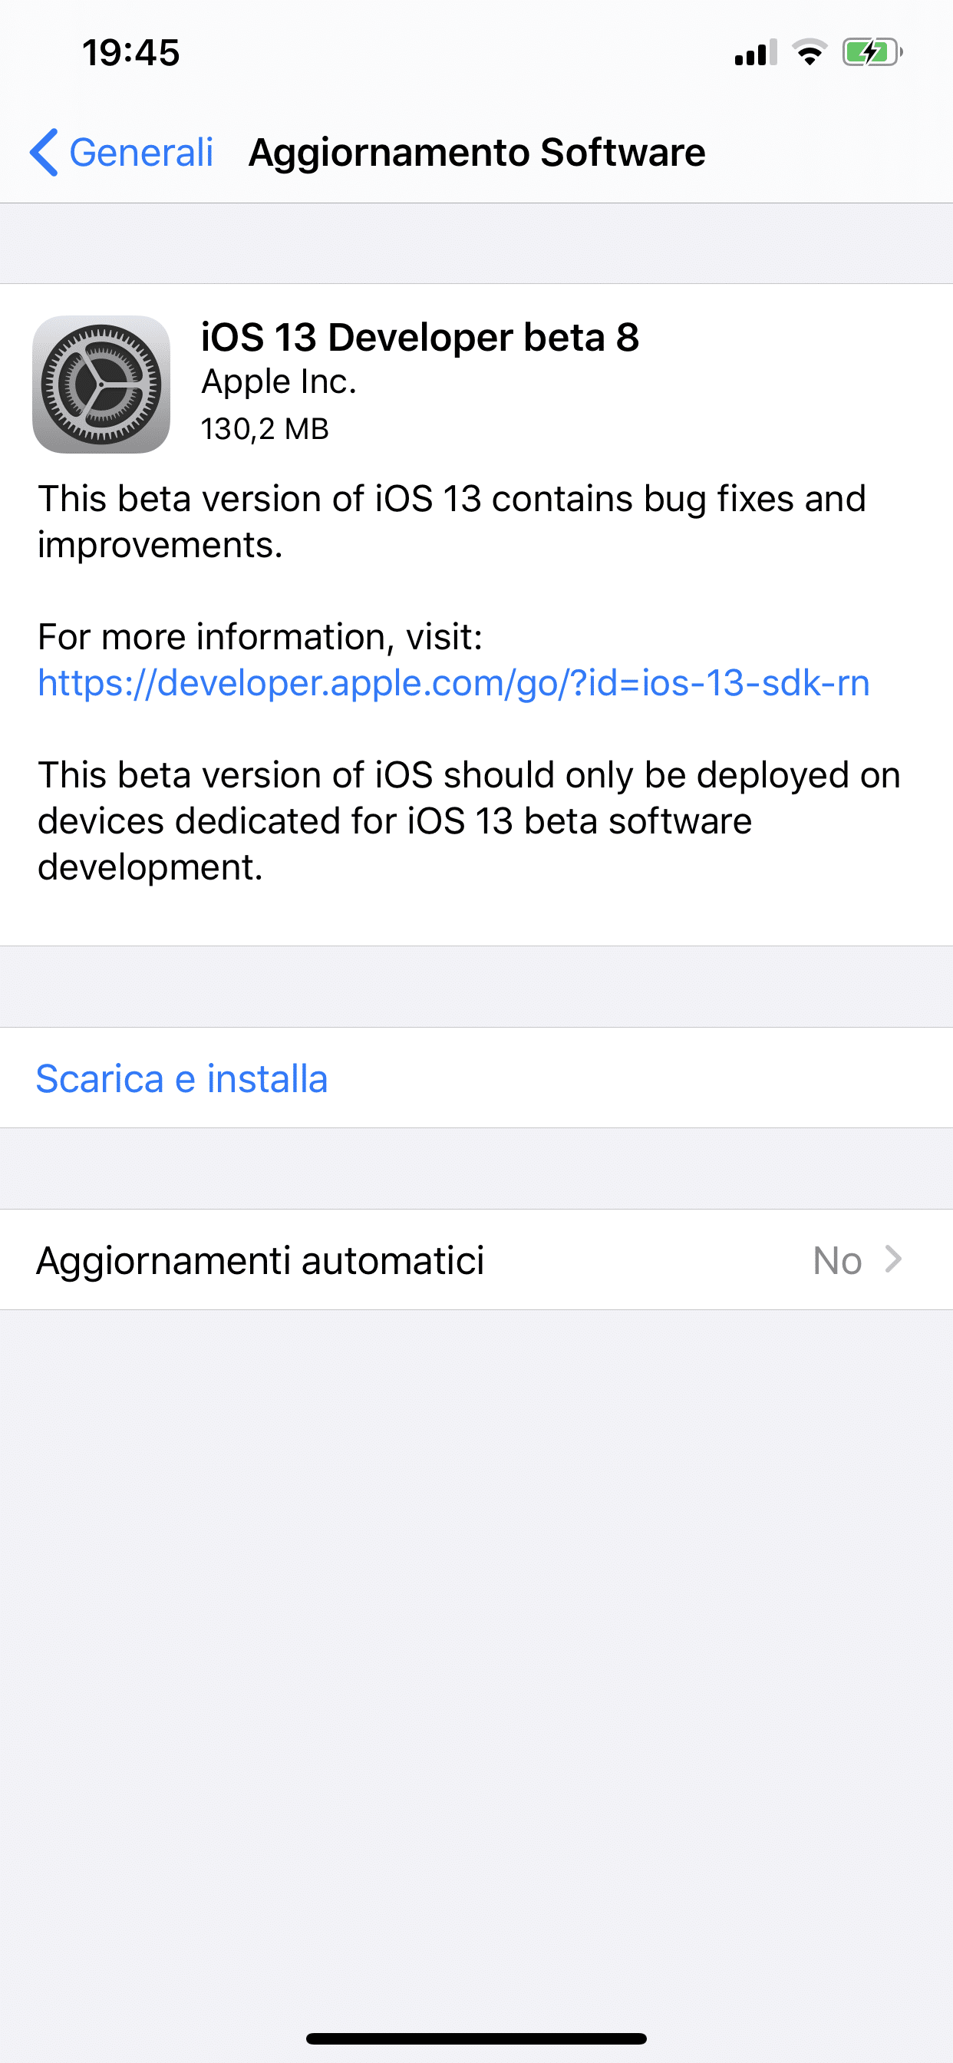This screenshot has width=953, height=2063.
Task: Tap the 130,2 MB size label
Action: (x=265, y=429)
